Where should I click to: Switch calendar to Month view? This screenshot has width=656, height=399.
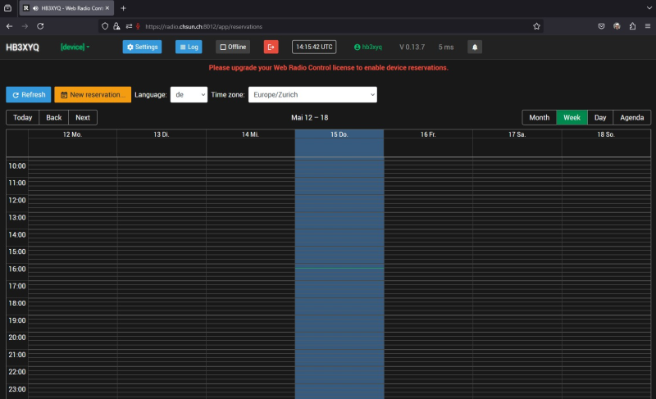539,117
